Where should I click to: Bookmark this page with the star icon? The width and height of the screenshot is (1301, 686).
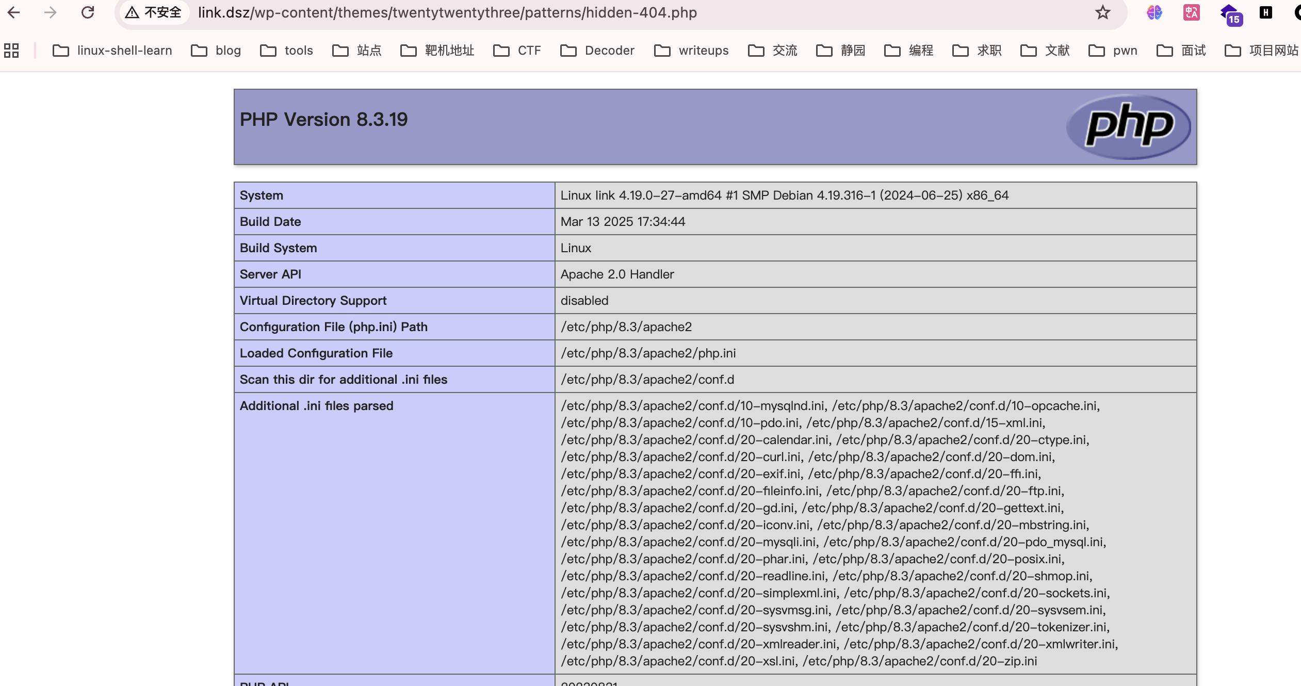(1102, 12)
